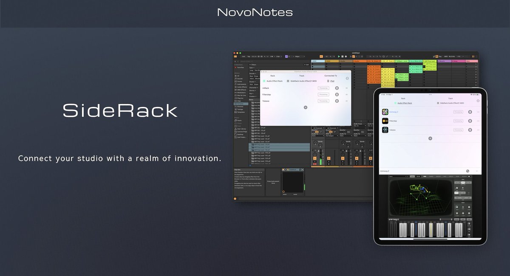Tap the Filterstep app icon on iPad
The height and width of the screenshot is (276, 510).
385,121
